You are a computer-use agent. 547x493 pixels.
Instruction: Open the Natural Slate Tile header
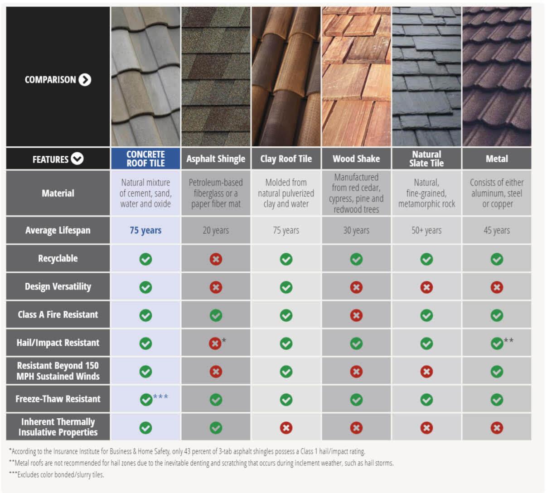pyautogui.click(x=426, y=159)
